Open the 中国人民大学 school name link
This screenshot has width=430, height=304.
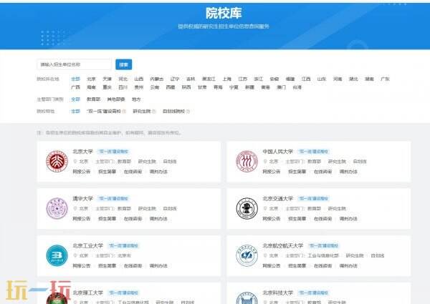point(278,152)
